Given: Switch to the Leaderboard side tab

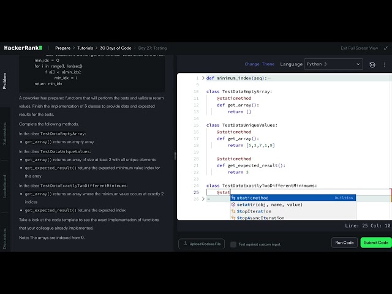Looking at the screenshot, I should (x=4, y=186).
